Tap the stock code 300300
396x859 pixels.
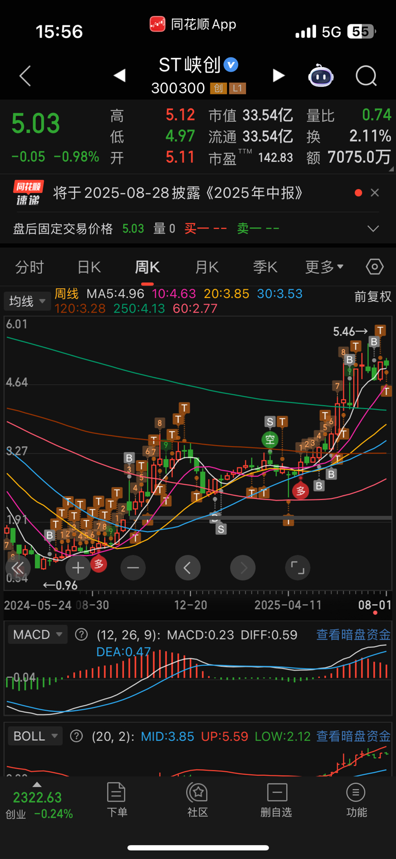click(178, 88)
